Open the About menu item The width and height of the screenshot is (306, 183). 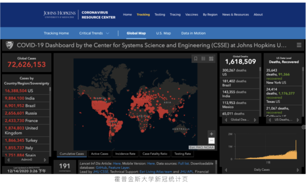(258, 15)
